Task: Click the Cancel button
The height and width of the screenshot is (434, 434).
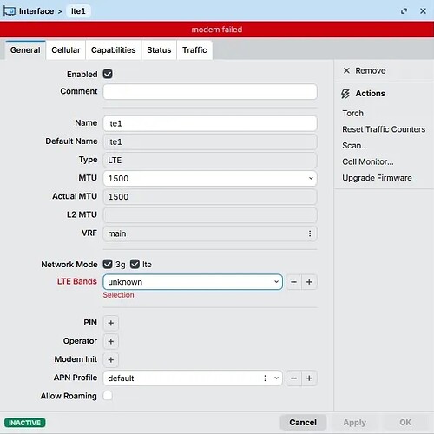Action: (x=303, y=423)
